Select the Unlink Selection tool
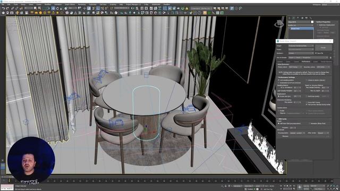Image resolution: width=340 pixels, height=191 pixels. (x=16, y=8)
